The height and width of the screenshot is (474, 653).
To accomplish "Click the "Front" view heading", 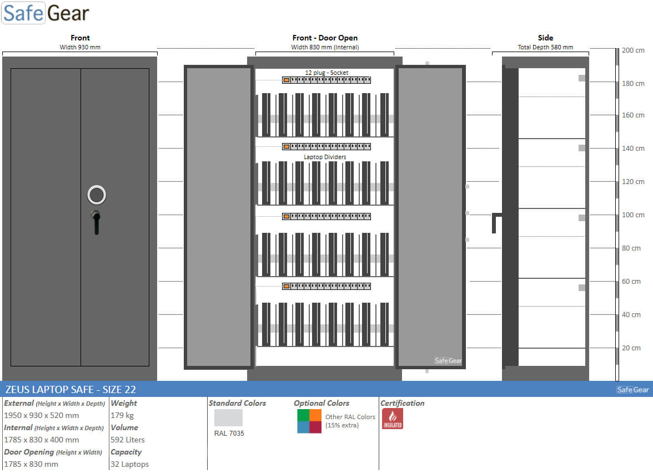I will point(80,38).
